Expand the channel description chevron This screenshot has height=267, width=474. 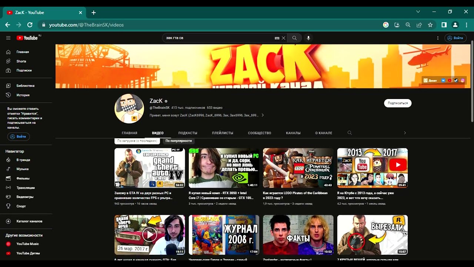[263, 115]
